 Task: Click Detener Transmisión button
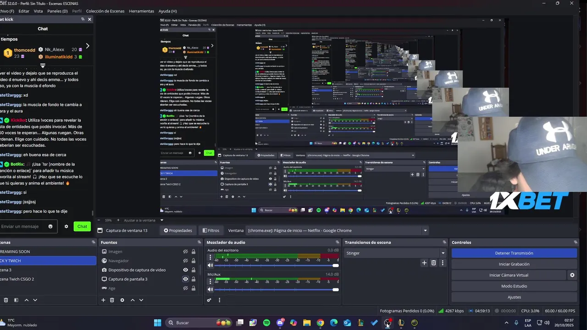[514, 253]
